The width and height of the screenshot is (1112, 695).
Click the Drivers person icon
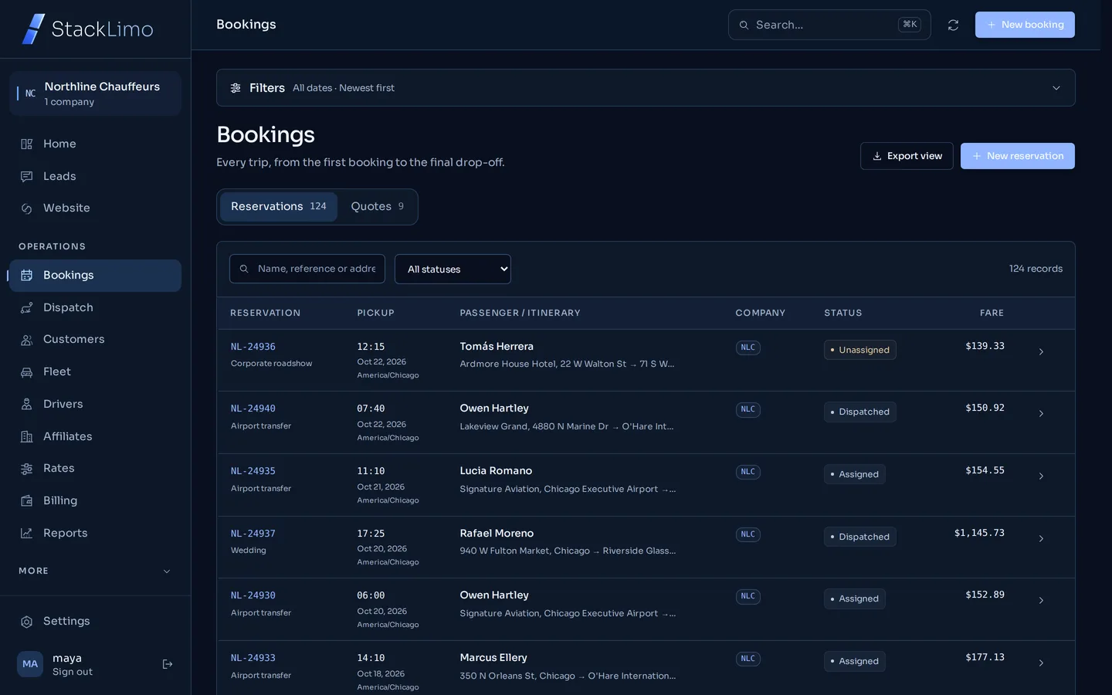coord(27,405)
